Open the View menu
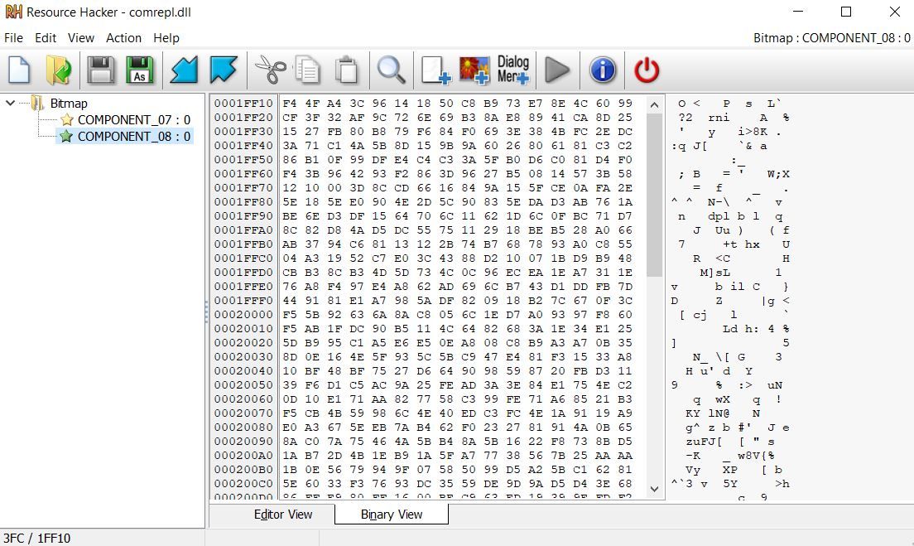 [81, 38]
